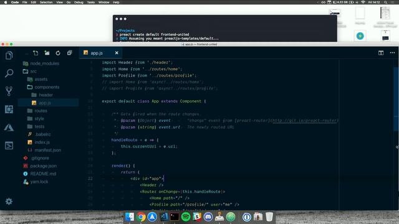Refresh the explorer file tree
Viewport: 399px width, 224px height.
coord(58,53)
